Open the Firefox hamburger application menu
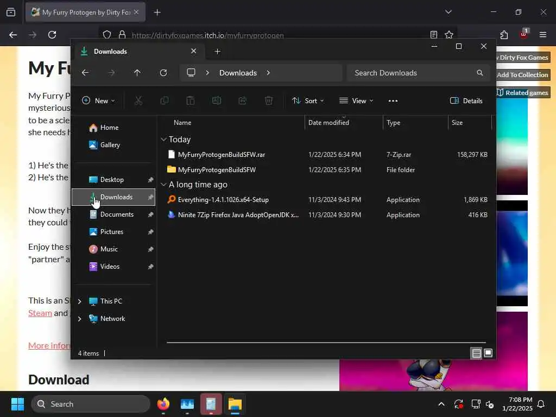Viewport: 556px width, 417px height. pos(543,35)
